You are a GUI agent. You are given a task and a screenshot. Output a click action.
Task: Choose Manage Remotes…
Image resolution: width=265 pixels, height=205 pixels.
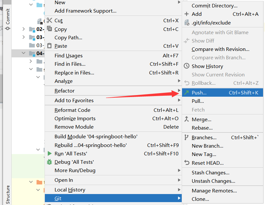tap(223, 190)
